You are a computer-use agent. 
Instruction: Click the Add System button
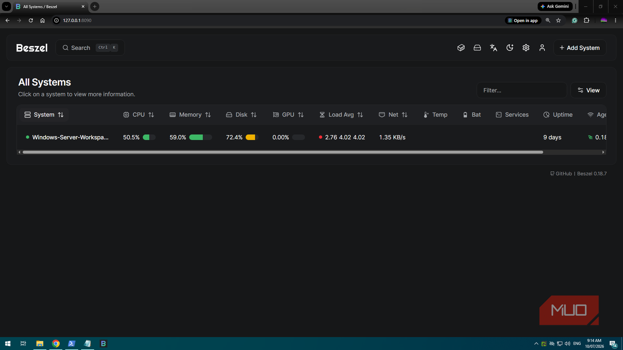point(580,48)
